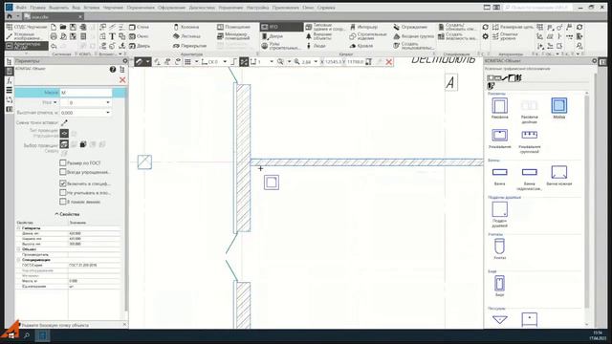612x344 pixels.
Task: Select the Стена (wall) tool
Action: (x=139, y=27)
